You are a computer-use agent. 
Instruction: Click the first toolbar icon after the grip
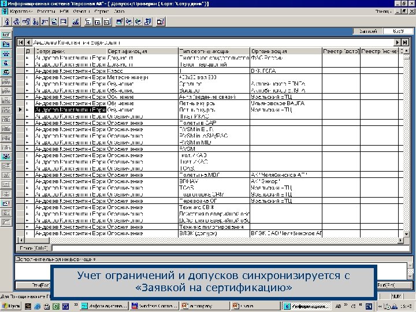click(x=7, y=22)
